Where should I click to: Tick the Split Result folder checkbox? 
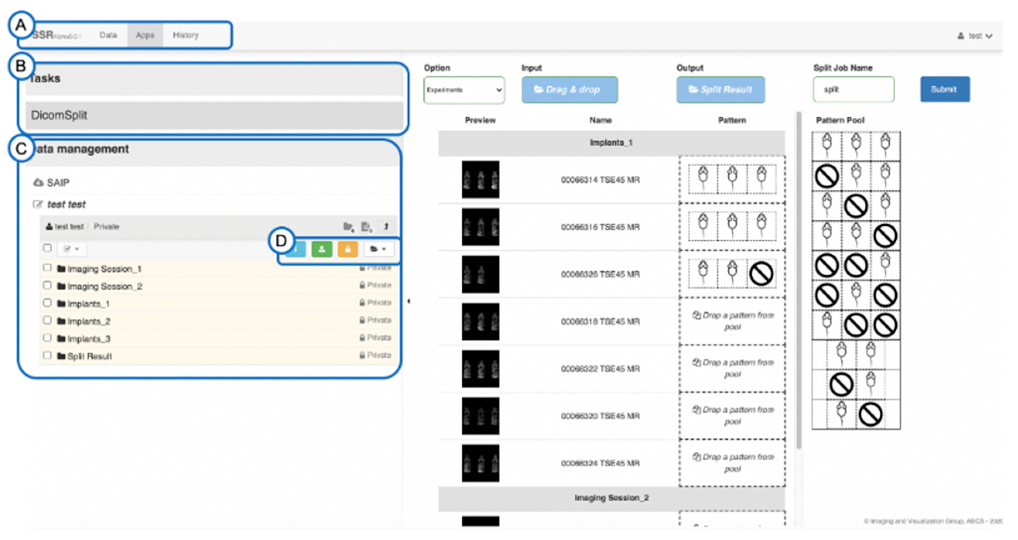[x=47, y=355]
